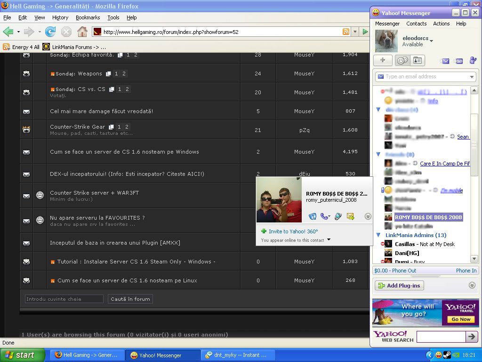
Task: Click the 'Phone In' link
Action: click(x=466, y=271)
